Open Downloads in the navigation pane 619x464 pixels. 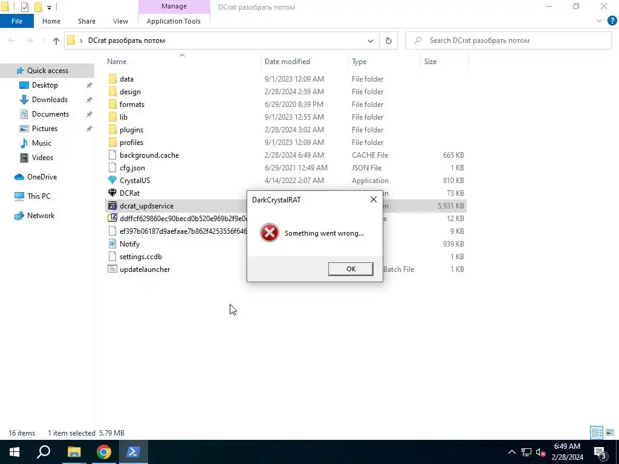pos(50,100)
